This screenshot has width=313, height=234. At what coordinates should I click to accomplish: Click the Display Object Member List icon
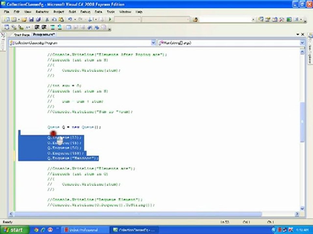point(7,27)
